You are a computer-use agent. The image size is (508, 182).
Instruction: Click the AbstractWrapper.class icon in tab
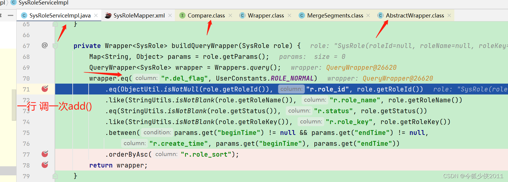[x=380, y=15]
